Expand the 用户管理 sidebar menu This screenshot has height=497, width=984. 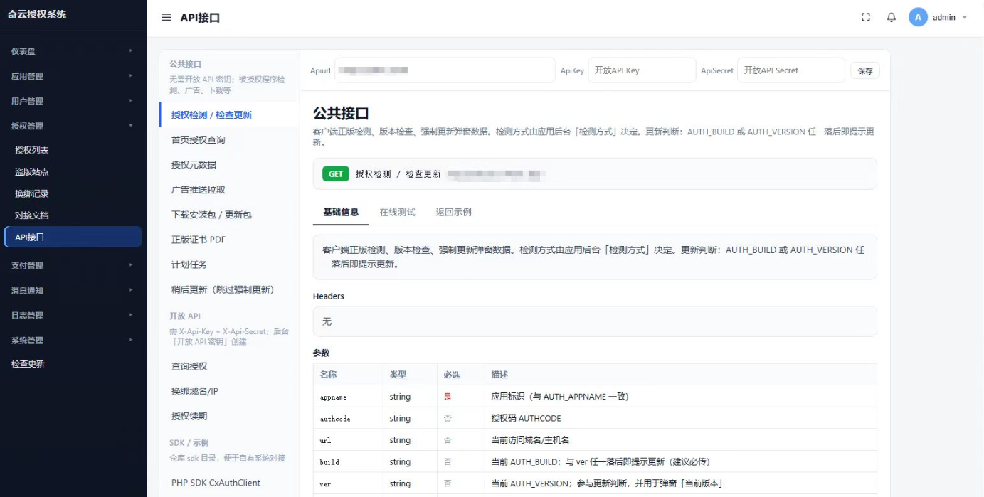pos(73,101)
